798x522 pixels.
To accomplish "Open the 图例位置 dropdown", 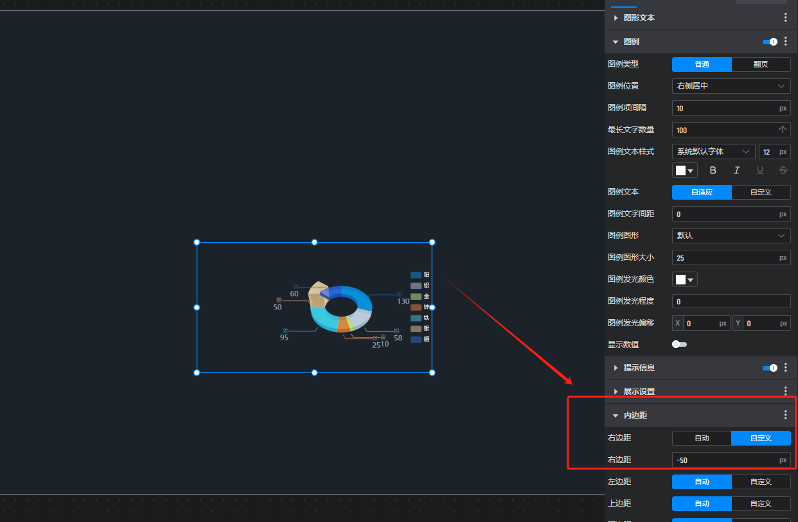I will (x=731, y=86).
